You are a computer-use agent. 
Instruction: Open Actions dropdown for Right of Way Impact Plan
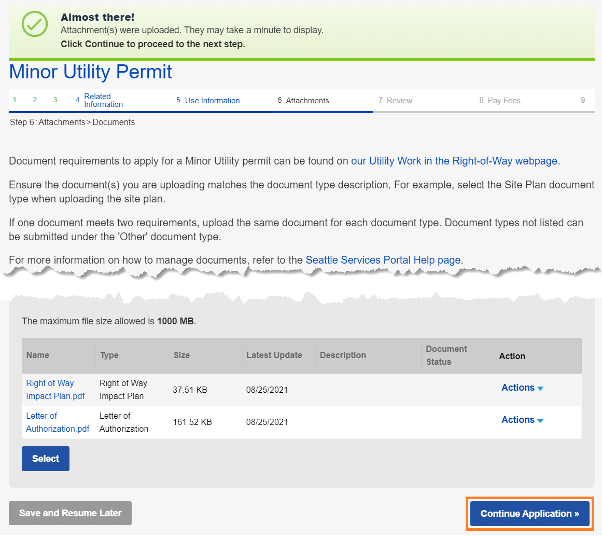click(x=522, y=388)
